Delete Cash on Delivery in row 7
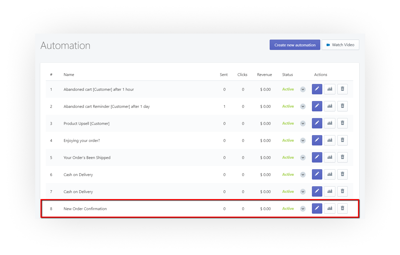The height and width of the screenshot is (255, 400). pos(342,191)
